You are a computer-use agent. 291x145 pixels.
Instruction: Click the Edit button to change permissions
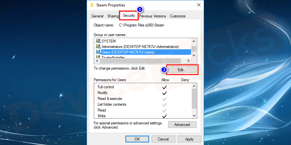point(182,70)
